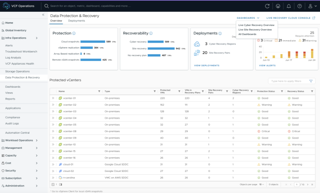Click the View Alerts link
320x193 pixels.
[267, 65]
